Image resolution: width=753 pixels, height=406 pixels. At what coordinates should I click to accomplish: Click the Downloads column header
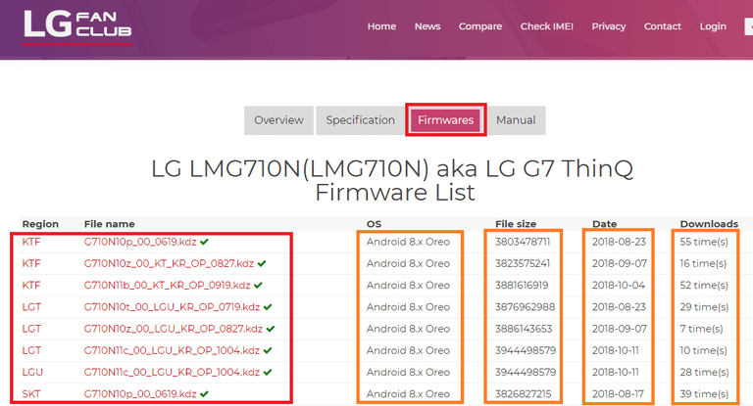tap(709, 224)
